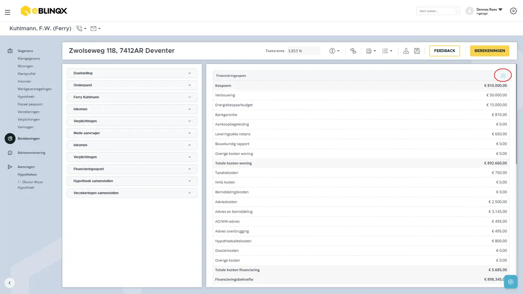The image size is (523, 294).
Task: Open Vermogen in the sidebar
Action: pos(26,127)
